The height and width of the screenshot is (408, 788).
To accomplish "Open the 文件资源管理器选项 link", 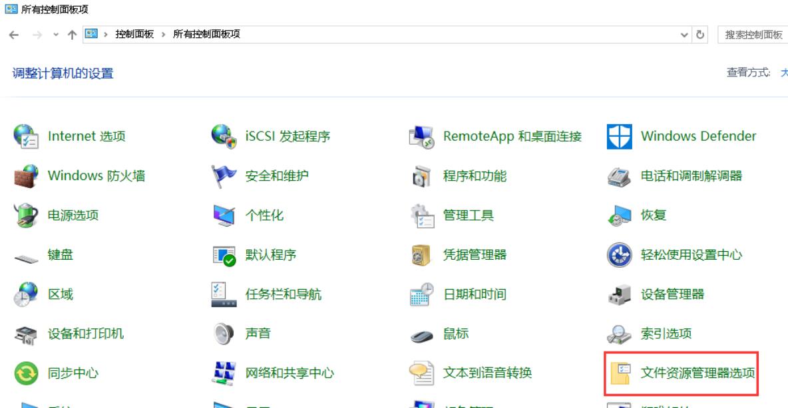I will [x=697, y=373].
